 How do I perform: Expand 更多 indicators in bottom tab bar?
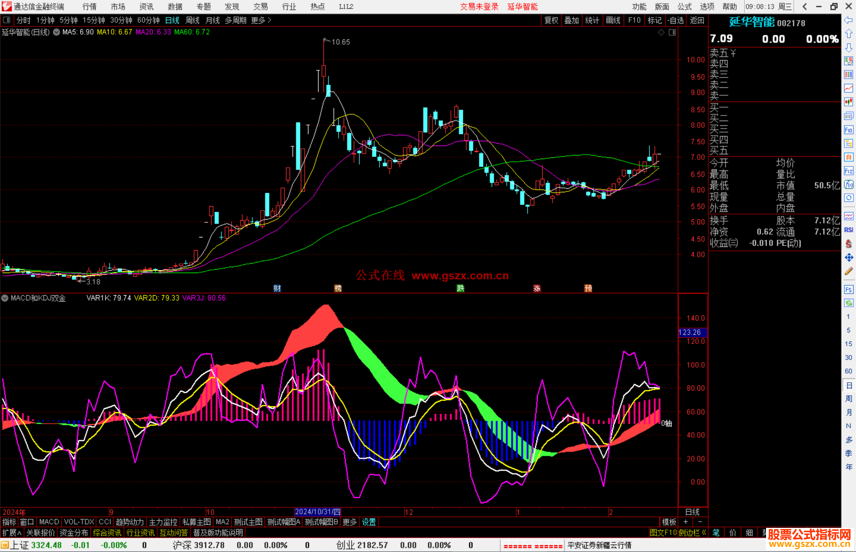(x=350, y=522)
